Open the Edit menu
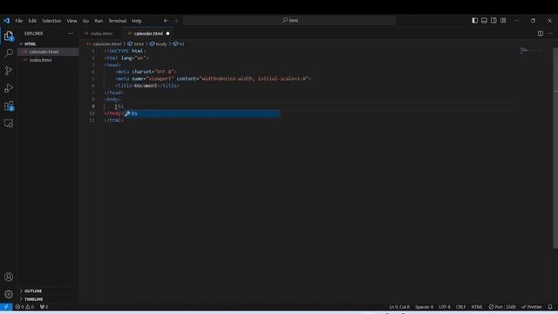The height and width of the screenshot is (314, 558). pyautogui.click(x=32, y=21)
